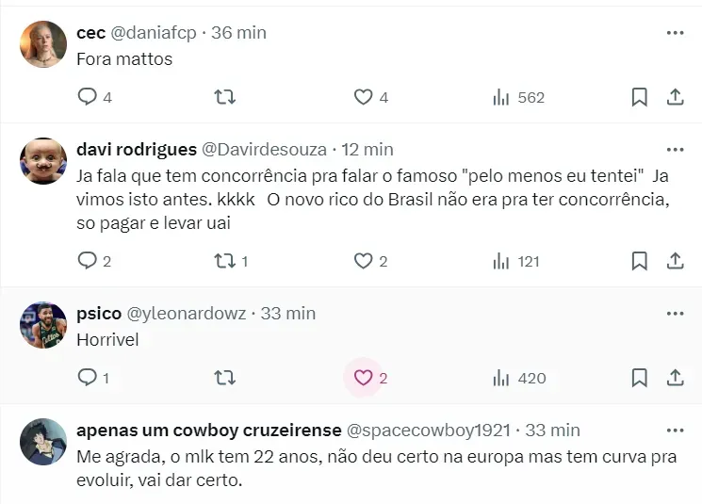Open @Davirdesouza profile handle link

[x=265, y=149]
